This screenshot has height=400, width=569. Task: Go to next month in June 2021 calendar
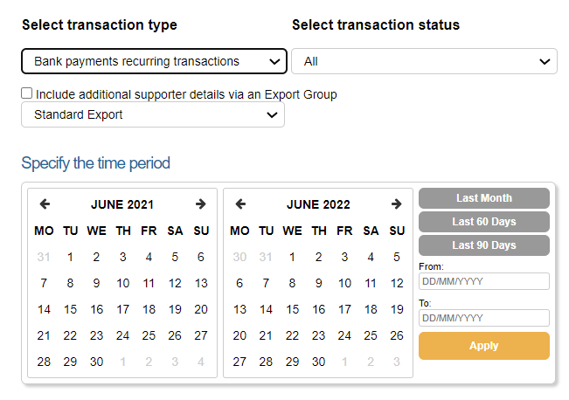pyautogui.click(x=200, y=204)
